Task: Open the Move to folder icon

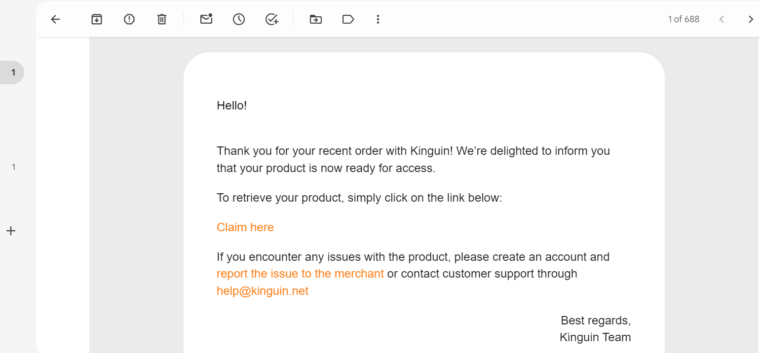Action: [x=316, y=19]
